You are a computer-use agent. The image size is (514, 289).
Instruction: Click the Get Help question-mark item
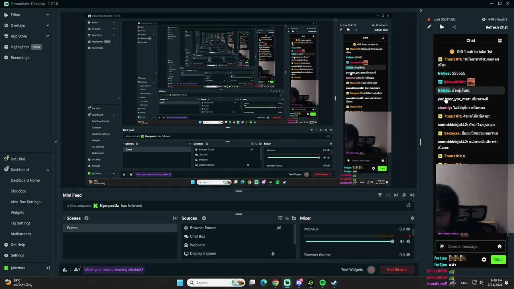click(x=14, y=245)
